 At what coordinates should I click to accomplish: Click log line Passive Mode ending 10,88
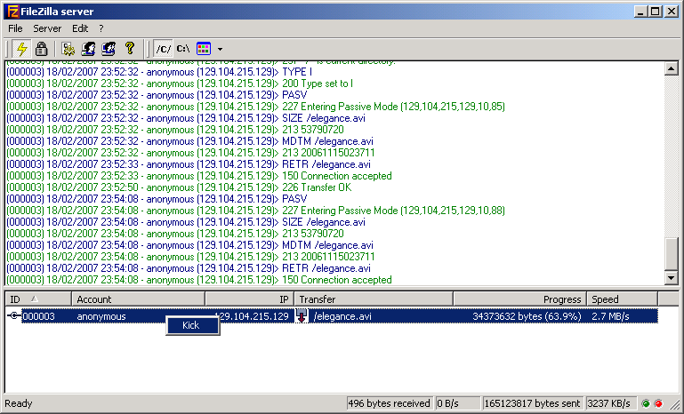coord(255,211)
